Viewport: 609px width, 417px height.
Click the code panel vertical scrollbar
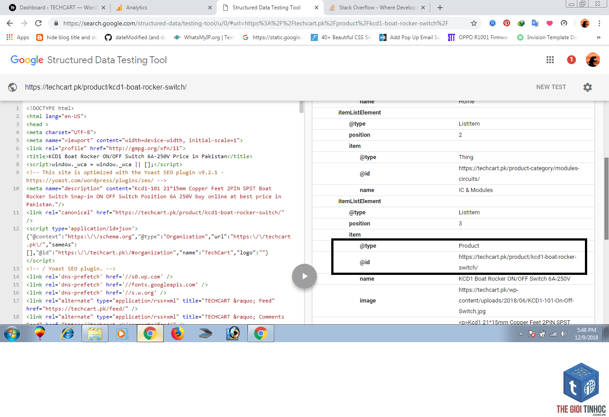pos(301,106)
